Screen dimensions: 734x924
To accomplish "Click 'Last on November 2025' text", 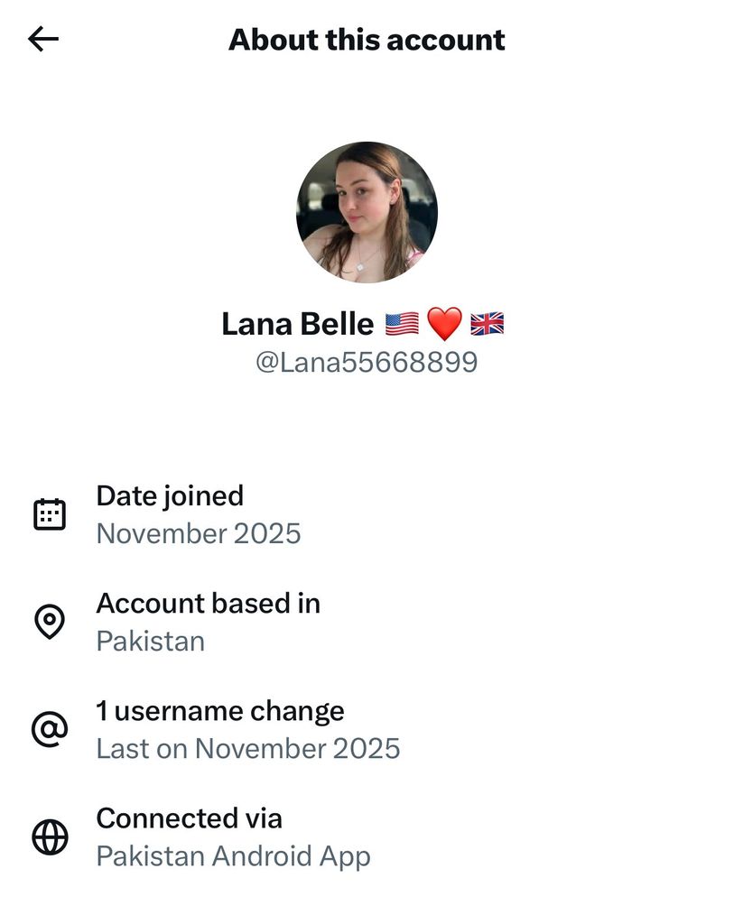I will [x=248, y=749].
